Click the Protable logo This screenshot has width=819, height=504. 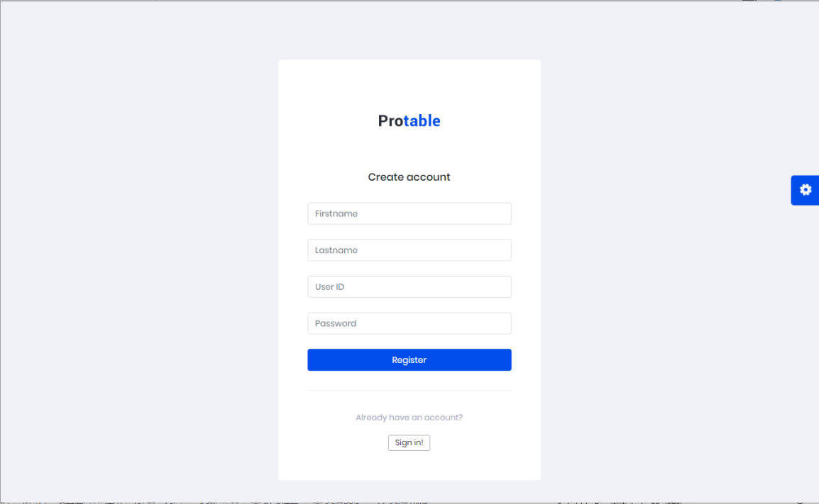point(409,121)
